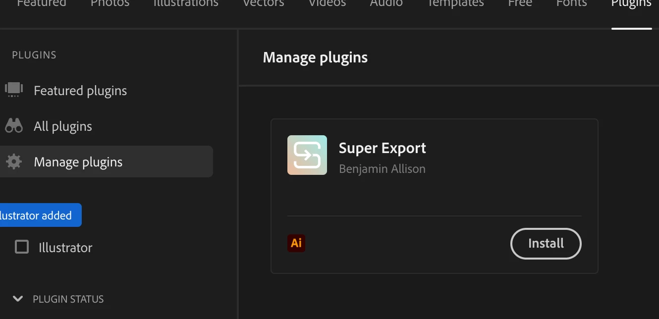Switch to the Vectors tab
The height and width of the screenshot is (319, 659).
tap(264, 3)
